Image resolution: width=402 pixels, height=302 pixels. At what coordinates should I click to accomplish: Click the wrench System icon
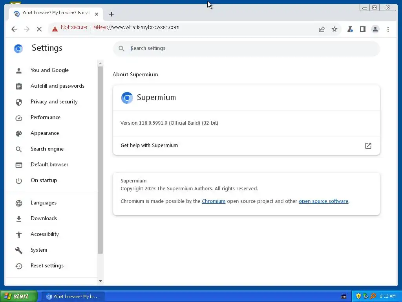point(19,250)
